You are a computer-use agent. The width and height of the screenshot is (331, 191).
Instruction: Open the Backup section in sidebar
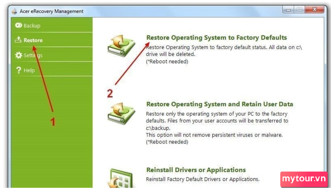[x=52, y=25]
